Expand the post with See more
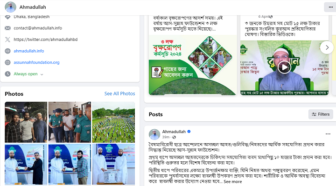Image resolution: width=336 pixels, height=186 pixels. pos(233,182)
